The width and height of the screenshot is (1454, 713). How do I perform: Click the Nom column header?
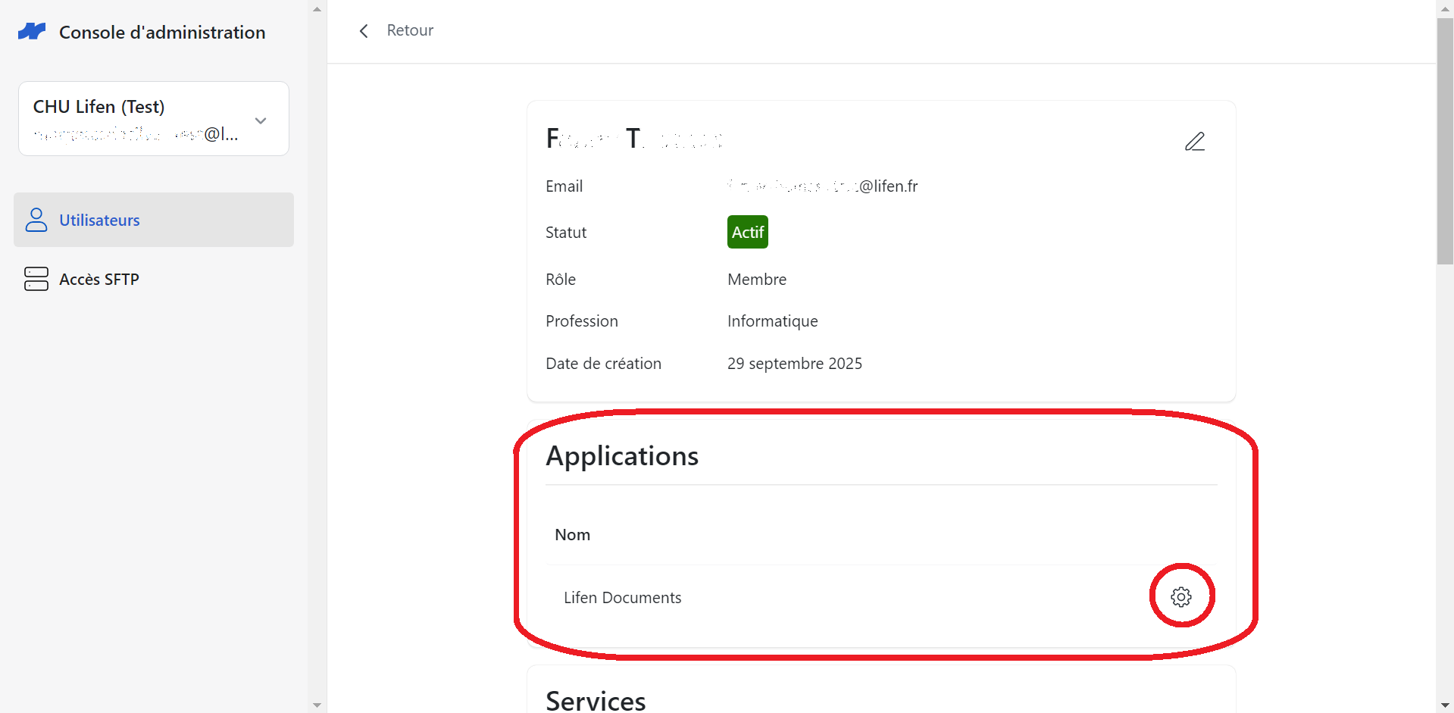pyautogui.click(x=572, y=535)
